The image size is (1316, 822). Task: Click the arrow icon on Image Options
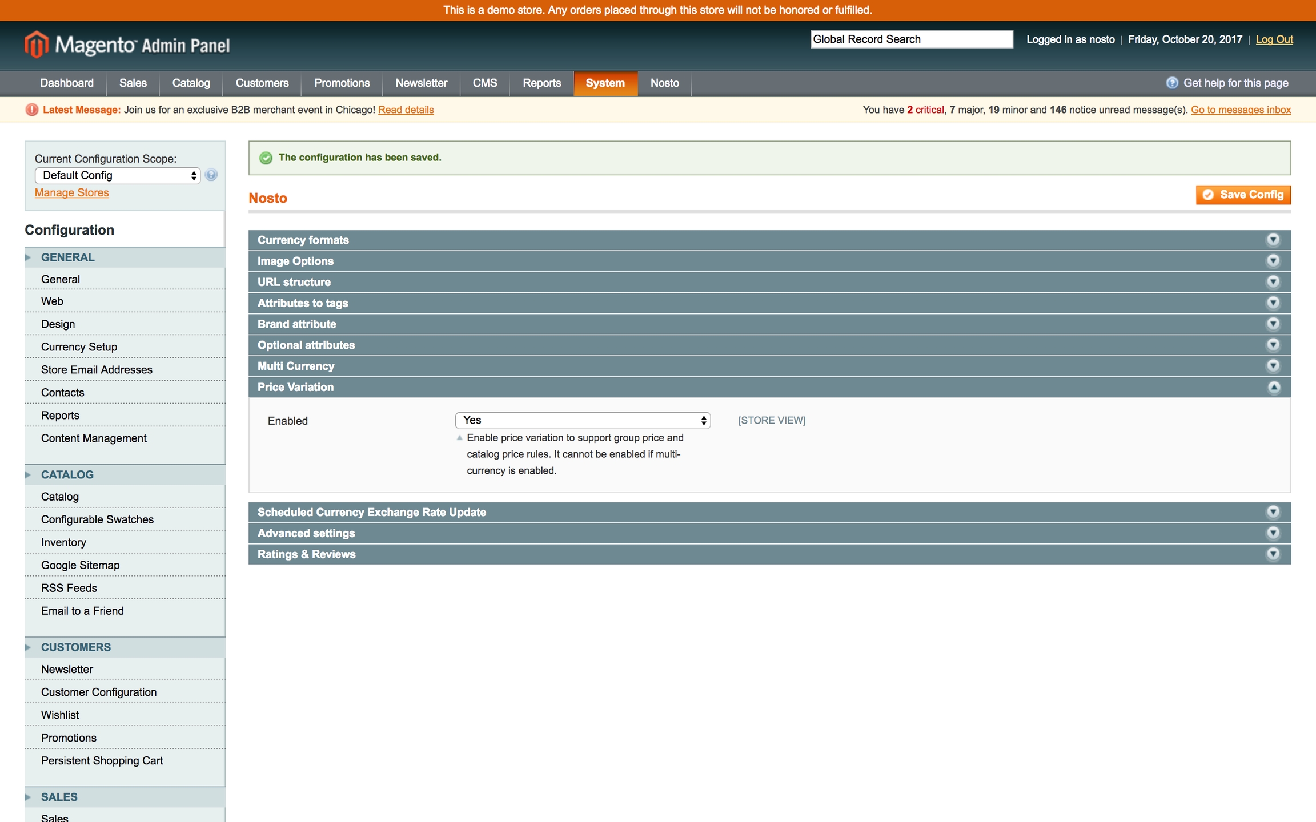[1273, 261]
